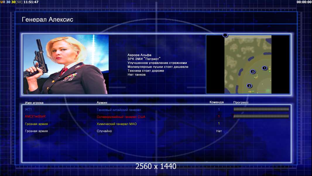Click start position marker 3 on minimap

(253, 72)
